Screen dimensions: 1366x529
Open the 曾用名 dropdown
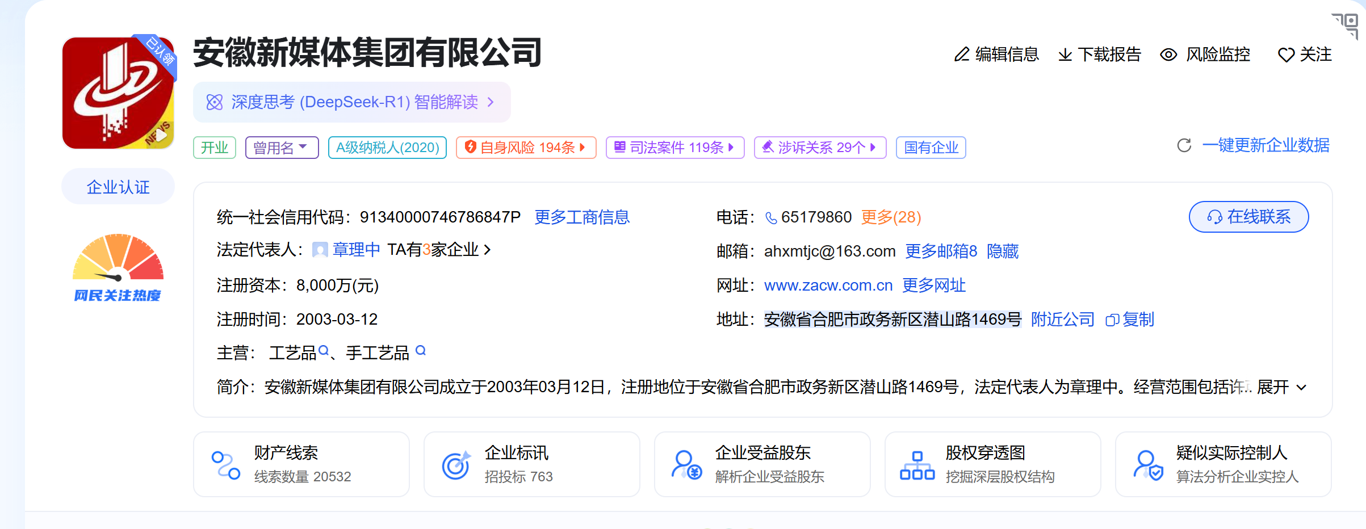282,148
